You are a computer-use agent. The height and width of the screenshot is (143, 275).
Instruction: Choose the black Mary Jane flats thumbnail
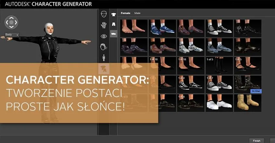[248, 65]
